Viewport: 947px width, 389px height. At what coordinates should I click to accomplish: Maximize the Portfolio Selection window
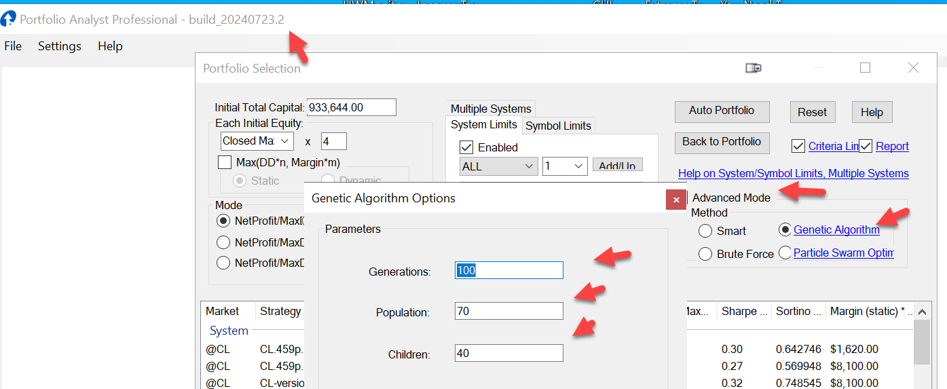point(865,68)
